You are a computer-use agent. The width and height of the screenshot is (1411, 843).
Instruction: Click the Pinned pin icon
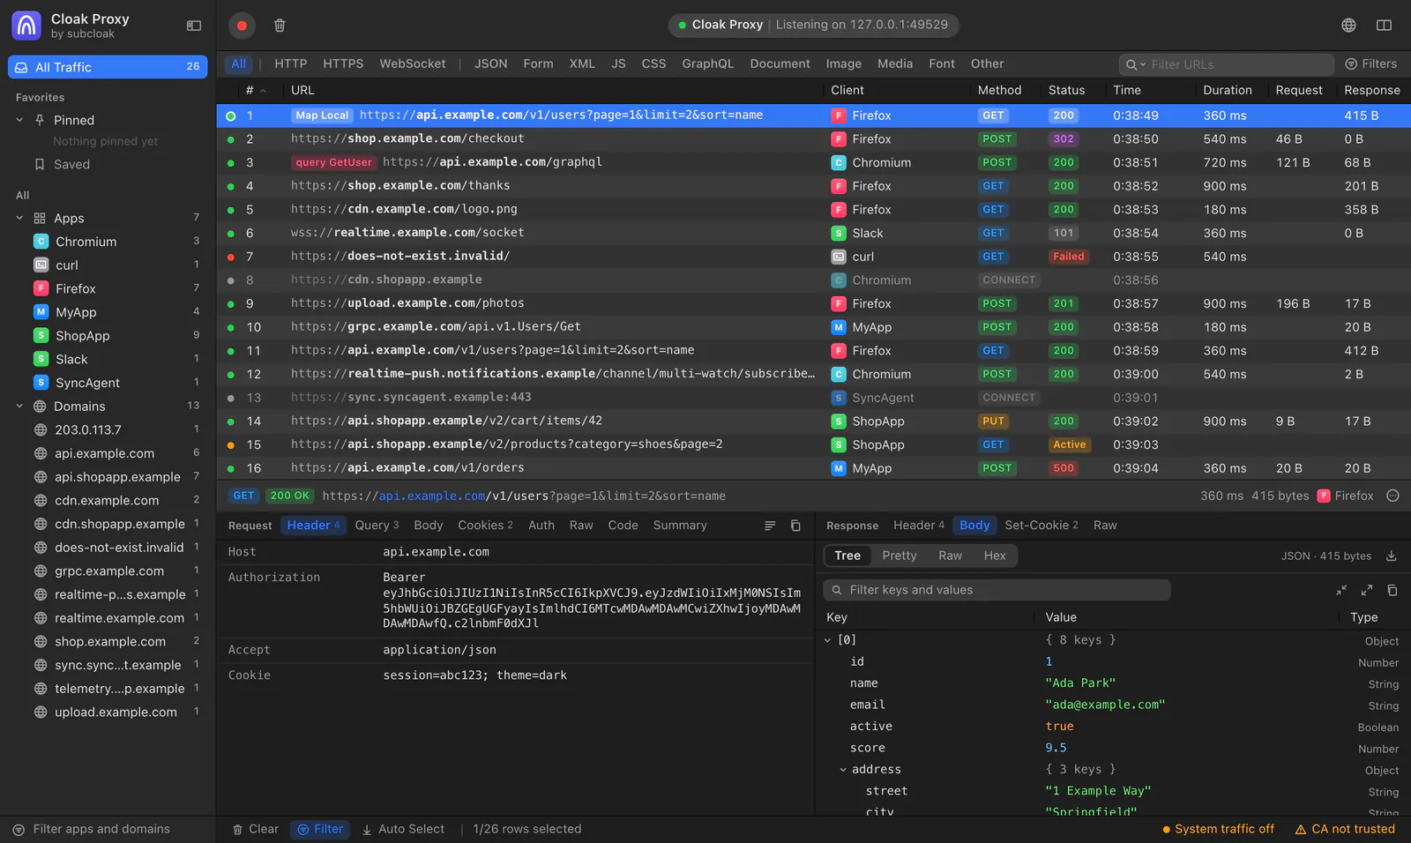40,120
